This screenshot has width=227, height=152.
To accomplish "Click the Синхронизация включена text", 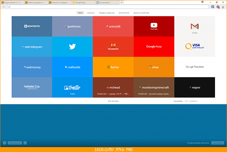I will coord(198,143).
